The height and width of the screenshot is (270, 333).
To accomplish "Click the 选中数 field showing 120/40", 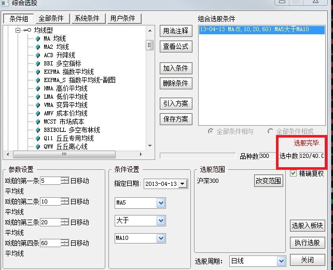I will (x=312, y=156).
